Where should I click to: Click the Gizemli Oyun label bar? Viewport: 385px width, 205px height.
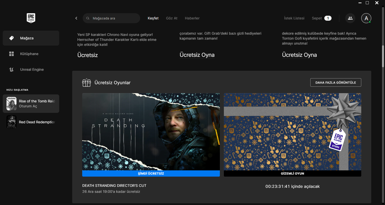tap(293, 173)
